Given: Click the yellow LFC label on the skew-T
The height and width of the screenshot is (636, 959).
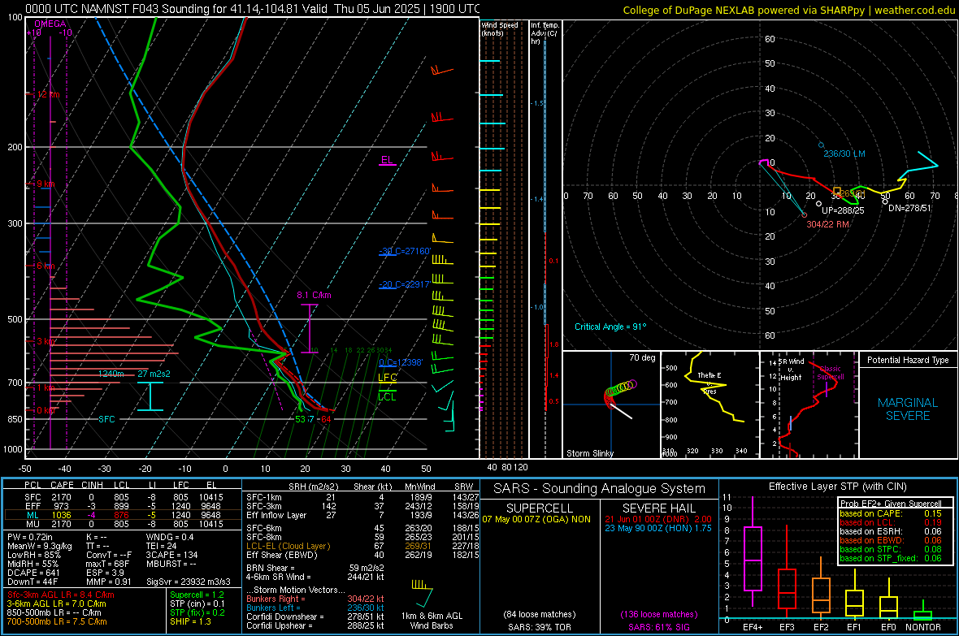Looking at the screenshot, I should [388, 378].
